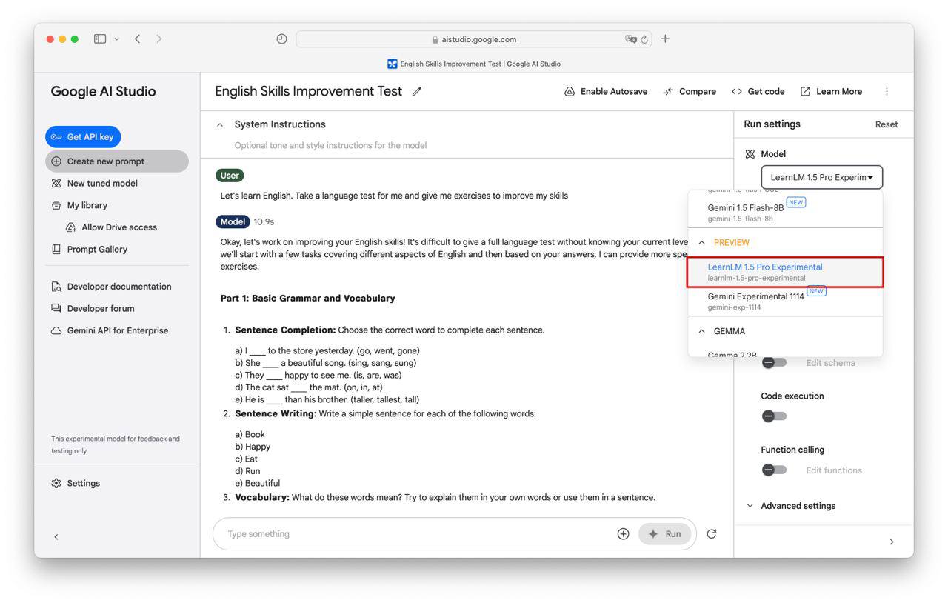Collapse the System Instructions section

(x=220, y=125)
